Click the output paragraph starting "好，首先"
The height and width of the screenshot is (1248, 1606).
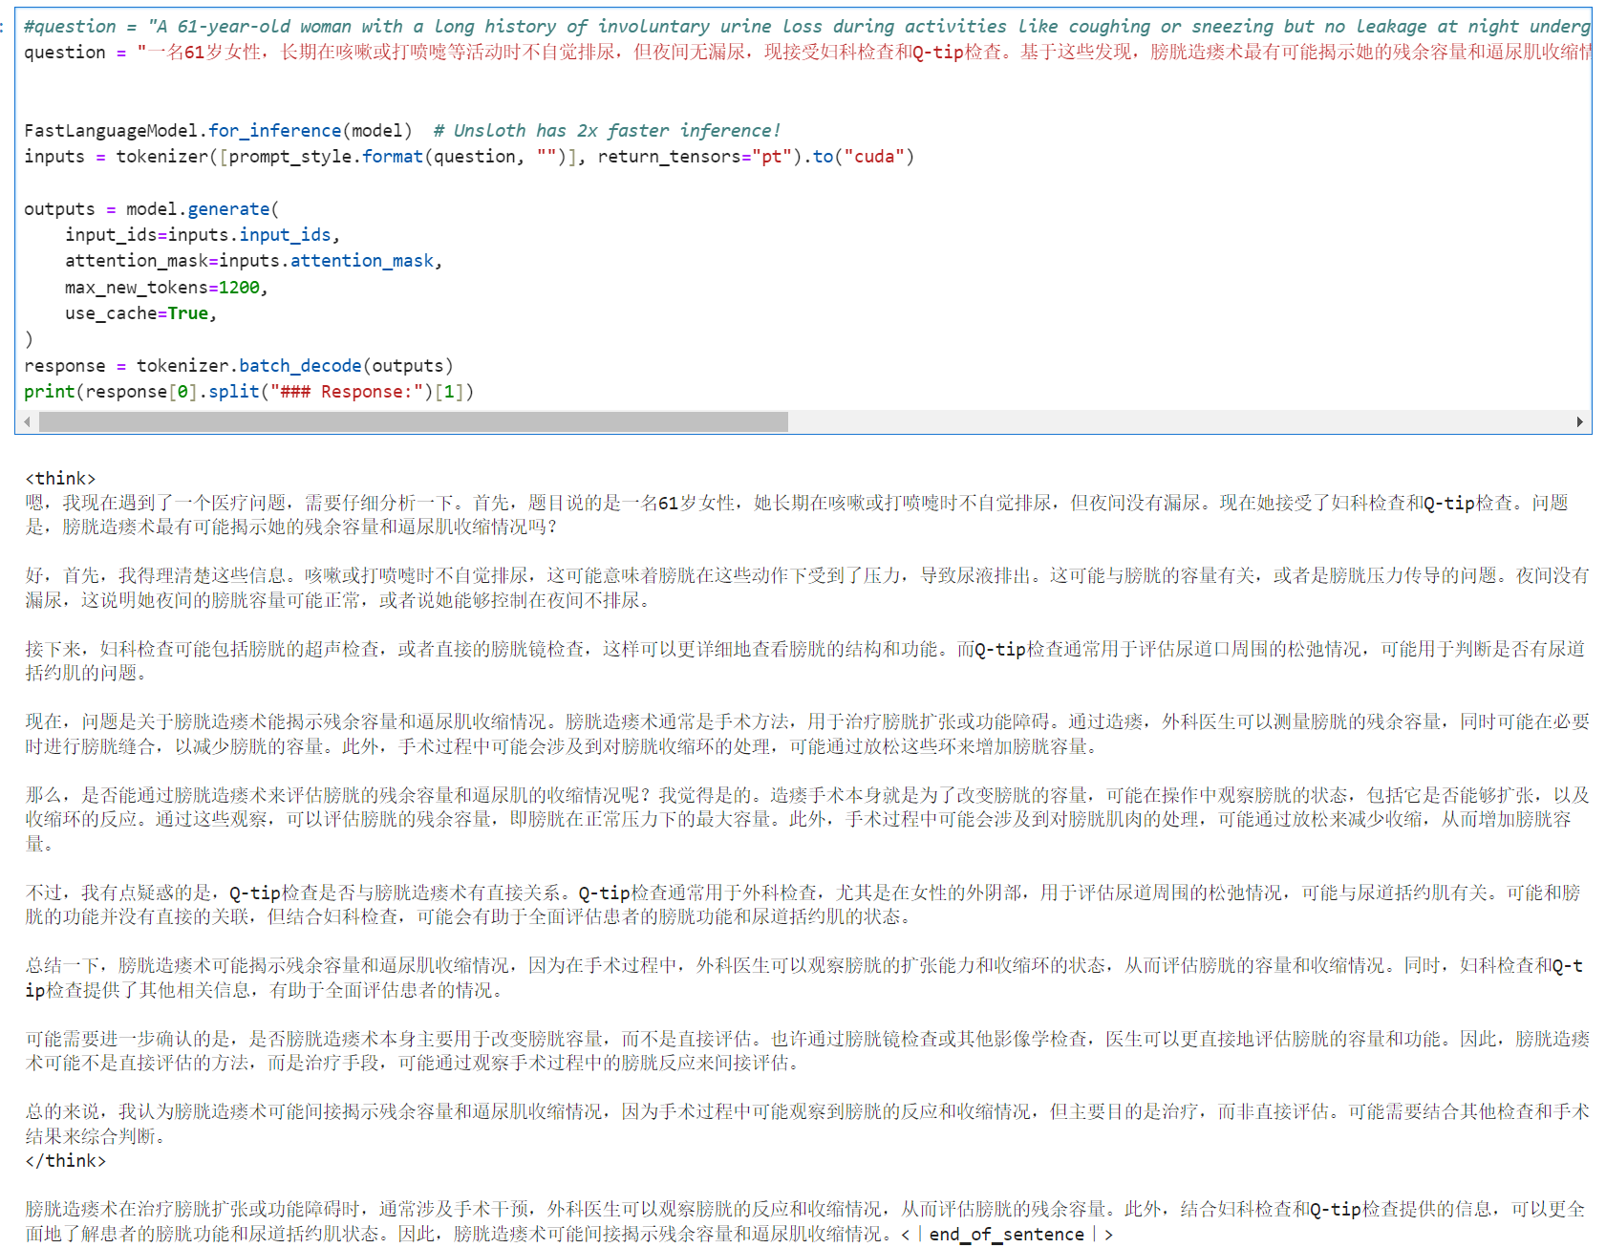pos(807,587)
